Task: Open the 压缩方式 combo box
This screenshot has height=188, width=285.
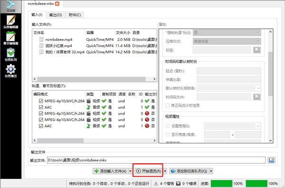Action: point(227,41)
